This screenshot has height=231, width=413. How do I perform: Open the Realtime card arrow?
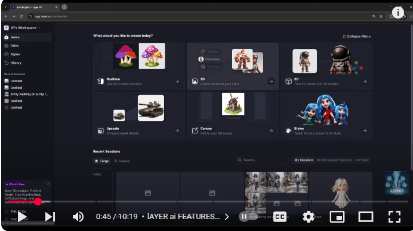pos(177,82)
